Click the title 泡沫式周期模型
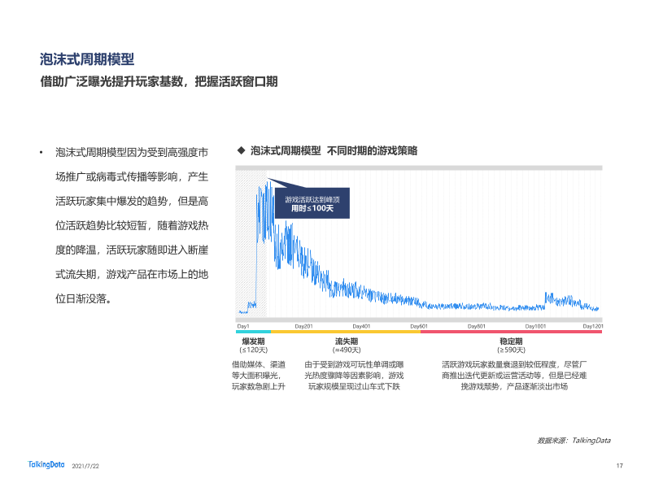 click(x=86, y=59)
